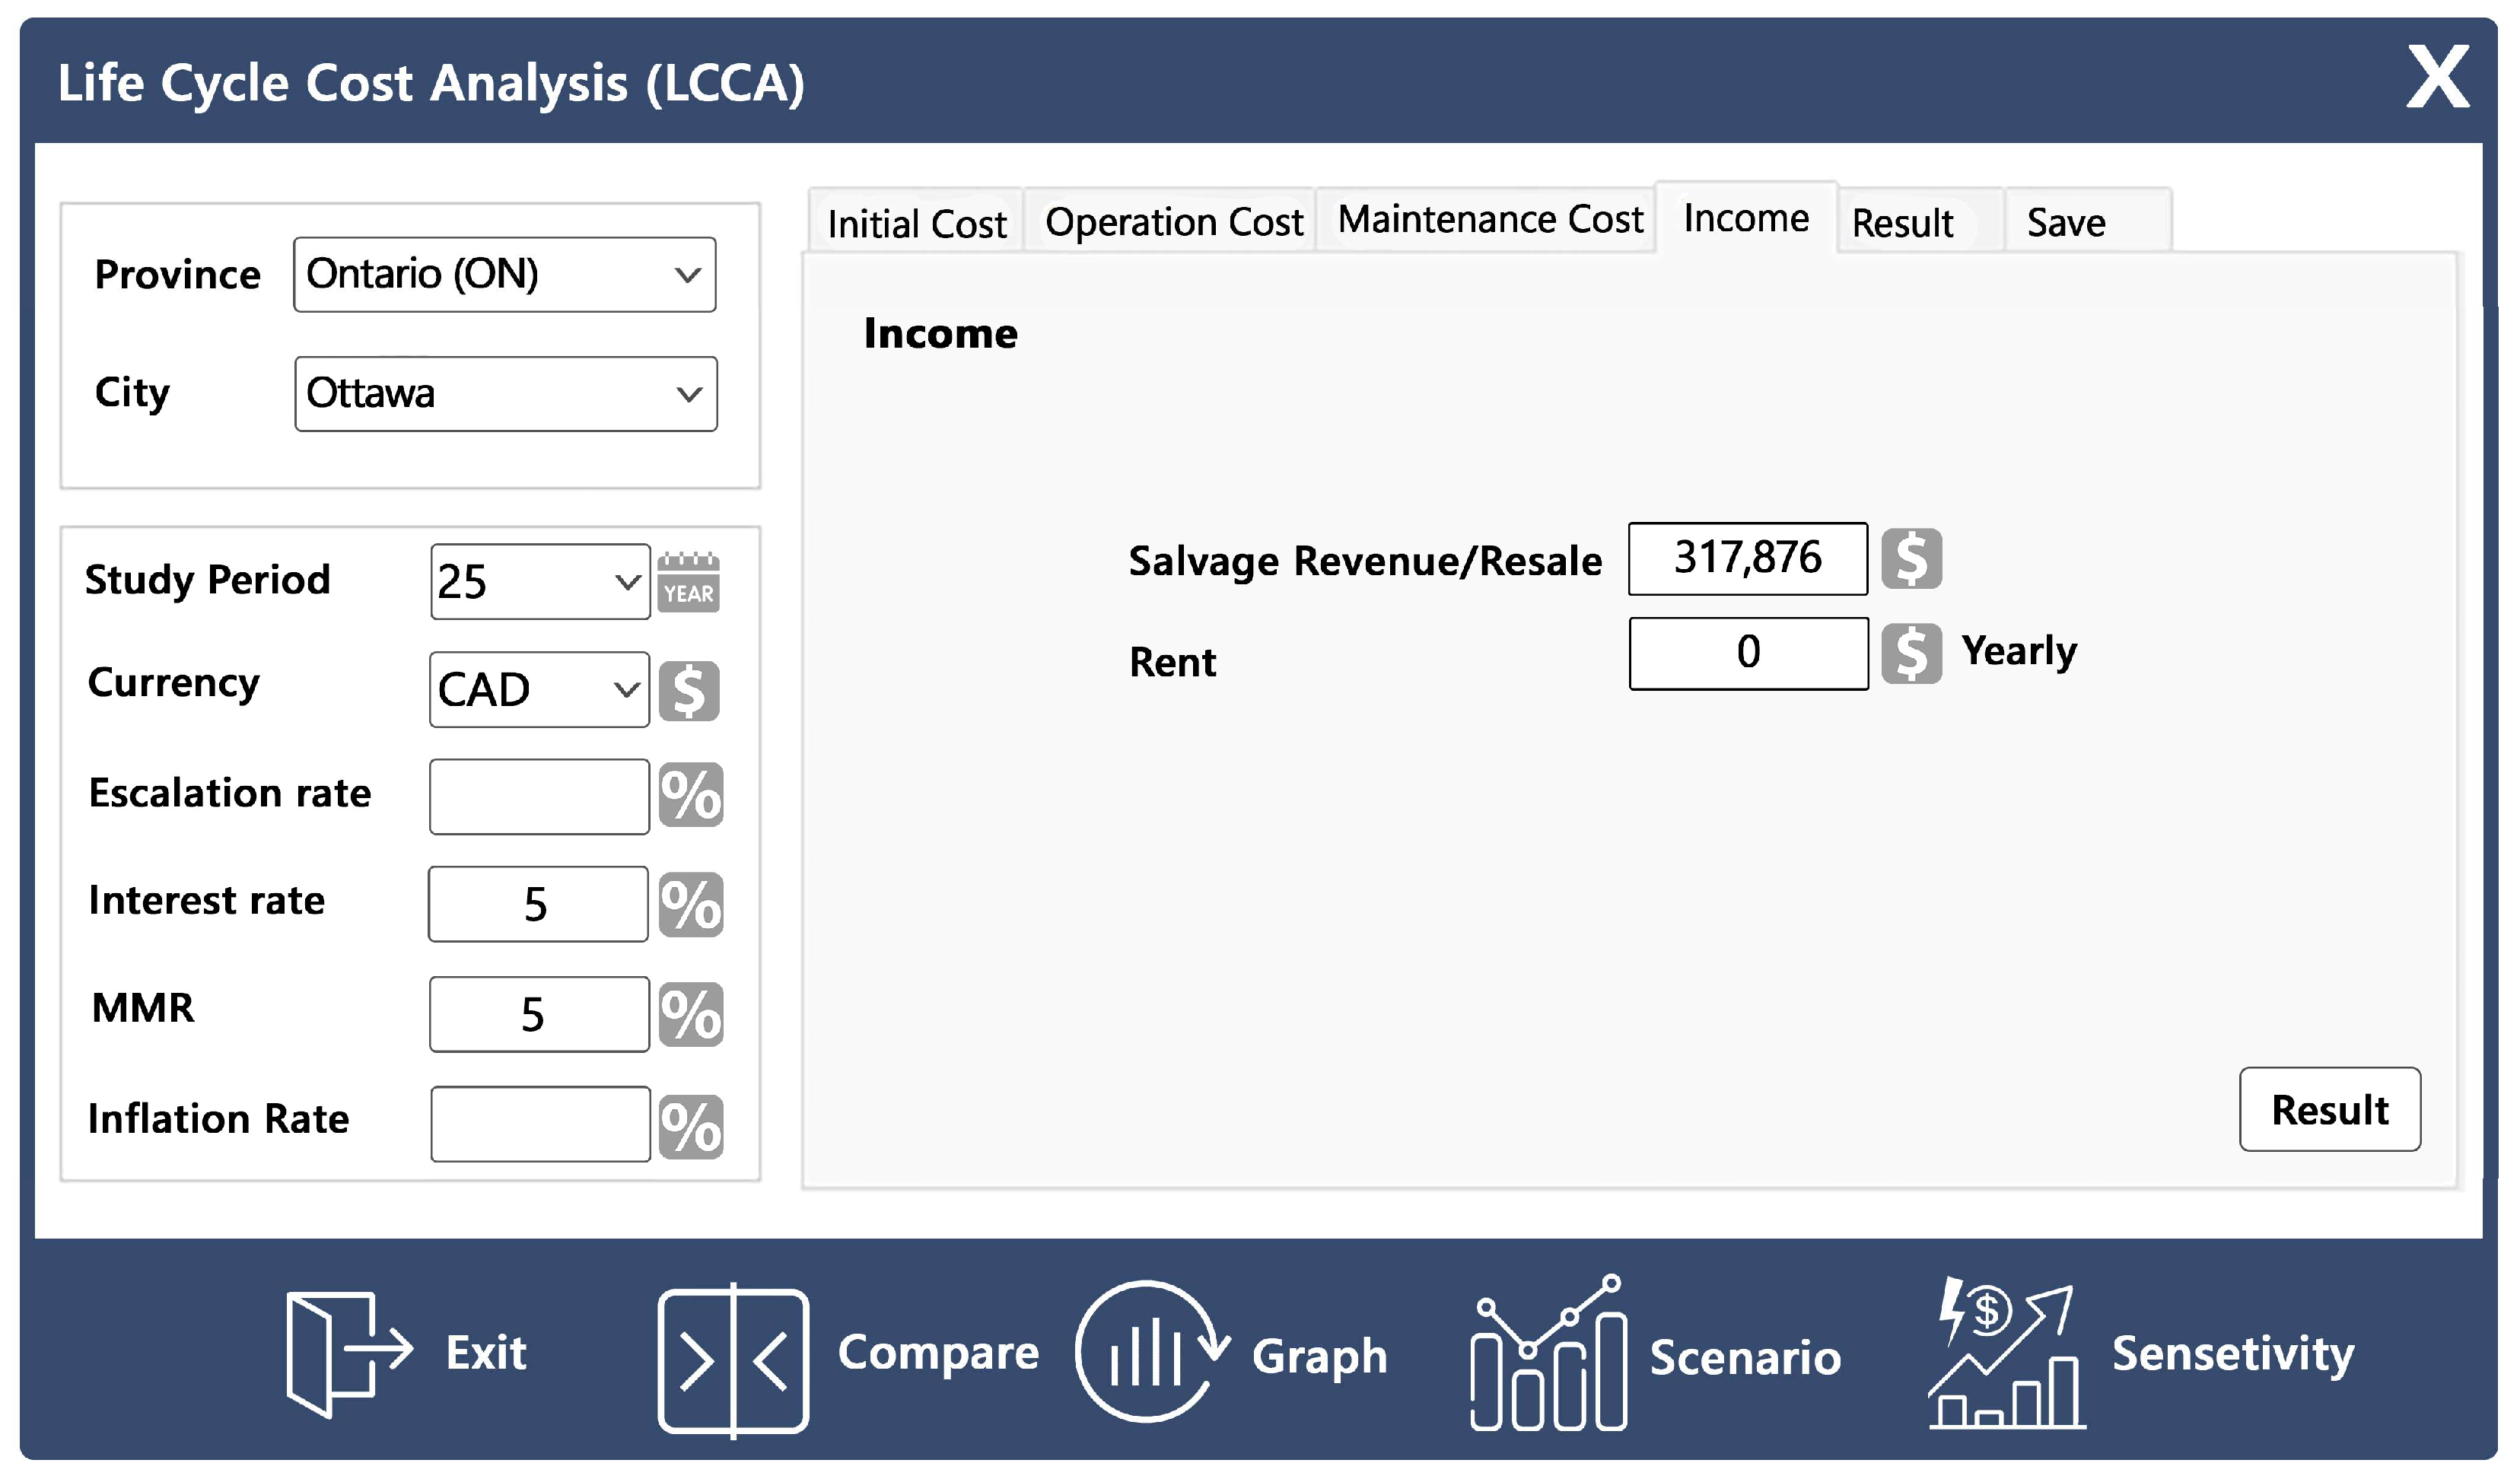This screenshot has height=1479, width=2520.
Task: Open the Currency CAD dropdown
Action: coord(539,690)
